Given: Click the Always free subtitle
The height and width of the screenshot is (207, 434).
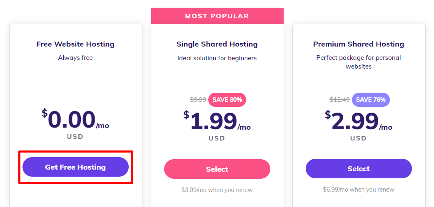Looking at the screenshot, I should pos(75,58).
